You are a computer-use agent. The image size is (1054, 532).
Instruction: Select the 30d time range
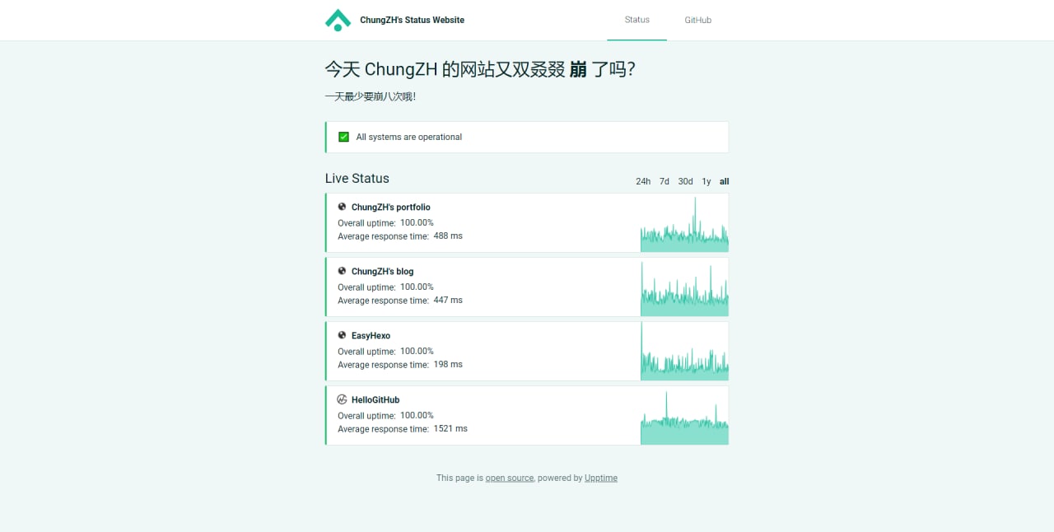[685, 181]
